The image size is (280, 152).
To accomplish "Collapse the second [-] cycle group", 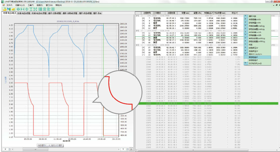I will (x=138, y=31).
